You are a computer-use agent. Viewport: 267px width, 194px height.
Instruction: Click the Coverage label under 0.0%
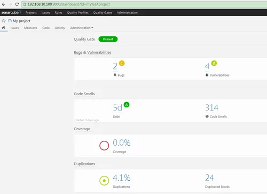point(119,152)
